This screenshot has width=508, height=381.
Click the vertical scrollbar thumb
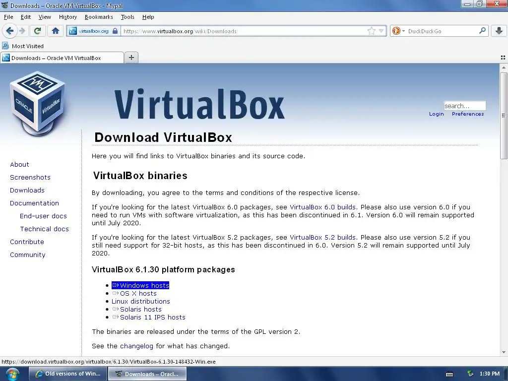tap(504, 116)
